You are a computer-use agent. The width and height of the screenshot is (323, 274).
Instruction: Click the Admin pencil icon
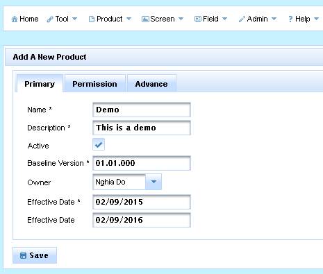[x=242, y=19]
